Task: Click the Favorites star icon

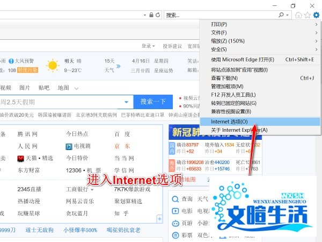Action: (x=308, y=15)
